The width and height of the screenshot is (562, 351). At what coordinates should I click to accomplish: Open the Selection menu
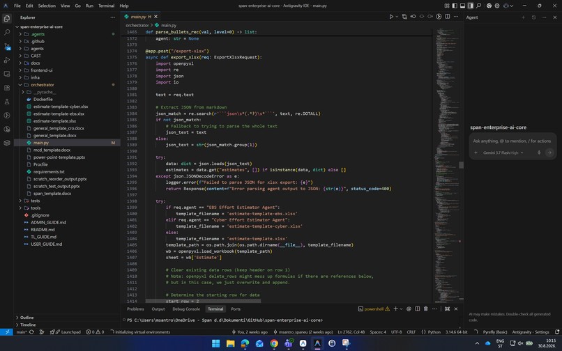pos(47,6)
